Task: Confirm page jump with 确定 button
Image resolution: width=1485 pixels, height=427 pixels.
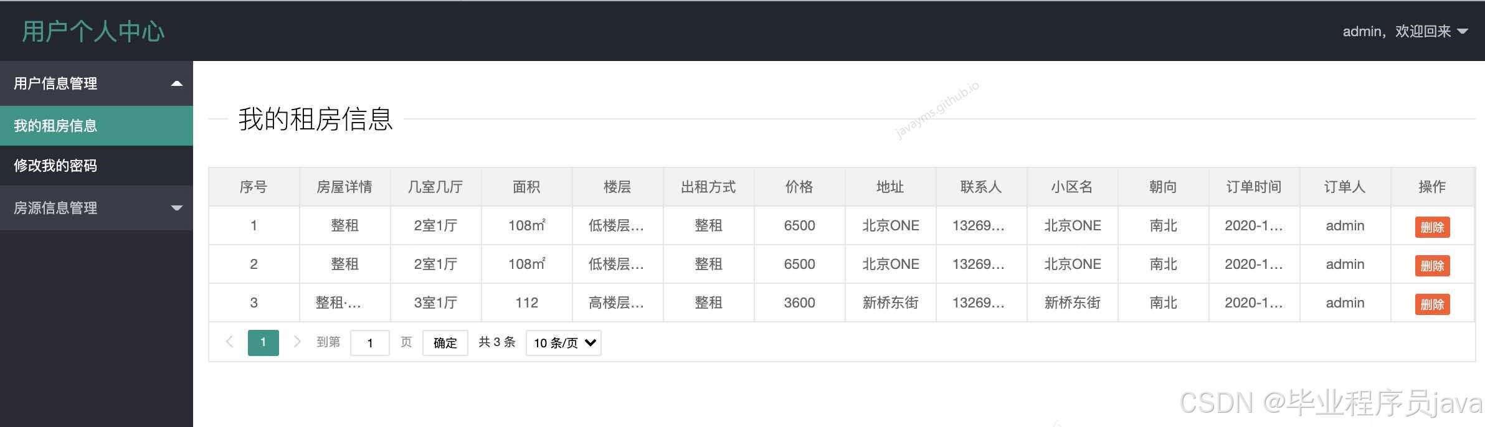Action: click(x=445, y=343)
